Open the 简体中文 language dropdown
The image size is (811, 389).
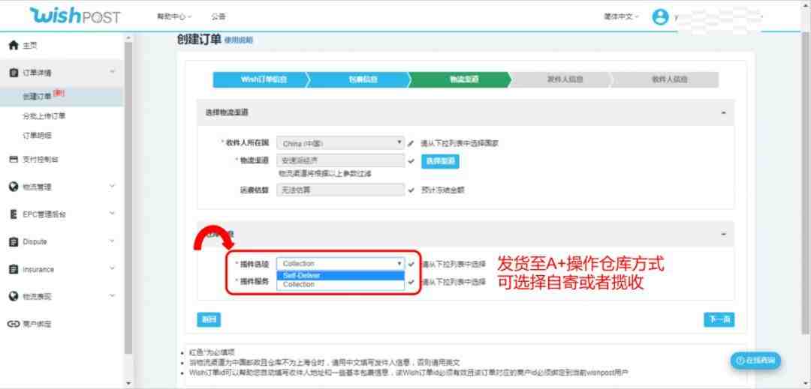[621, 16]
